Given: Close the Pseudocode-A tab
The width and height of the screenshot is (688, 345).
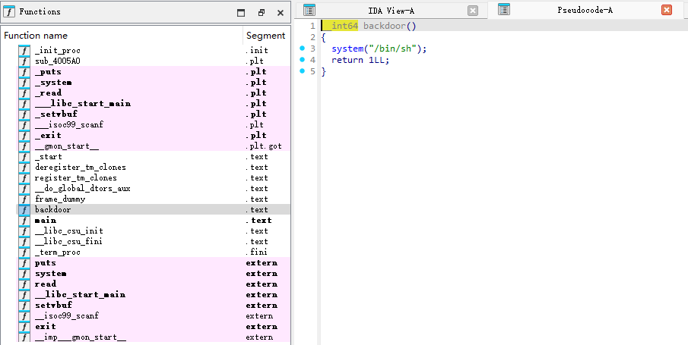Looking at the screenshot, I should 667,11.
